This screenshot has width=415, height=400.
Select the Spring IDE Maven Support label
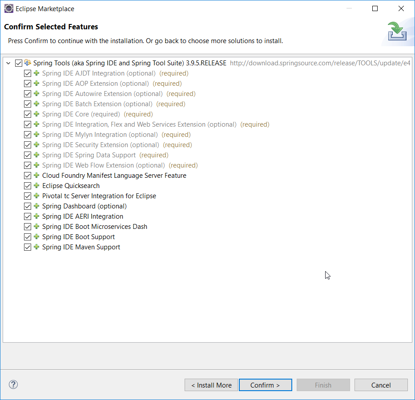81,247
